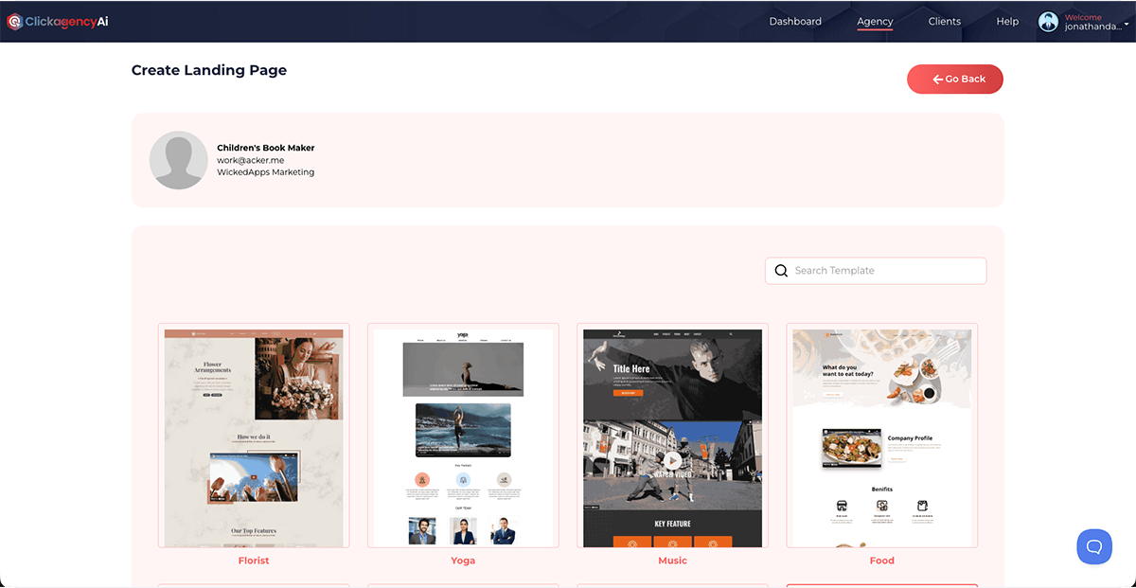Image resolution: width=1136 pixels, height=588 pixels.
Task: Open the Help menu
Action: pos(1007,21)
